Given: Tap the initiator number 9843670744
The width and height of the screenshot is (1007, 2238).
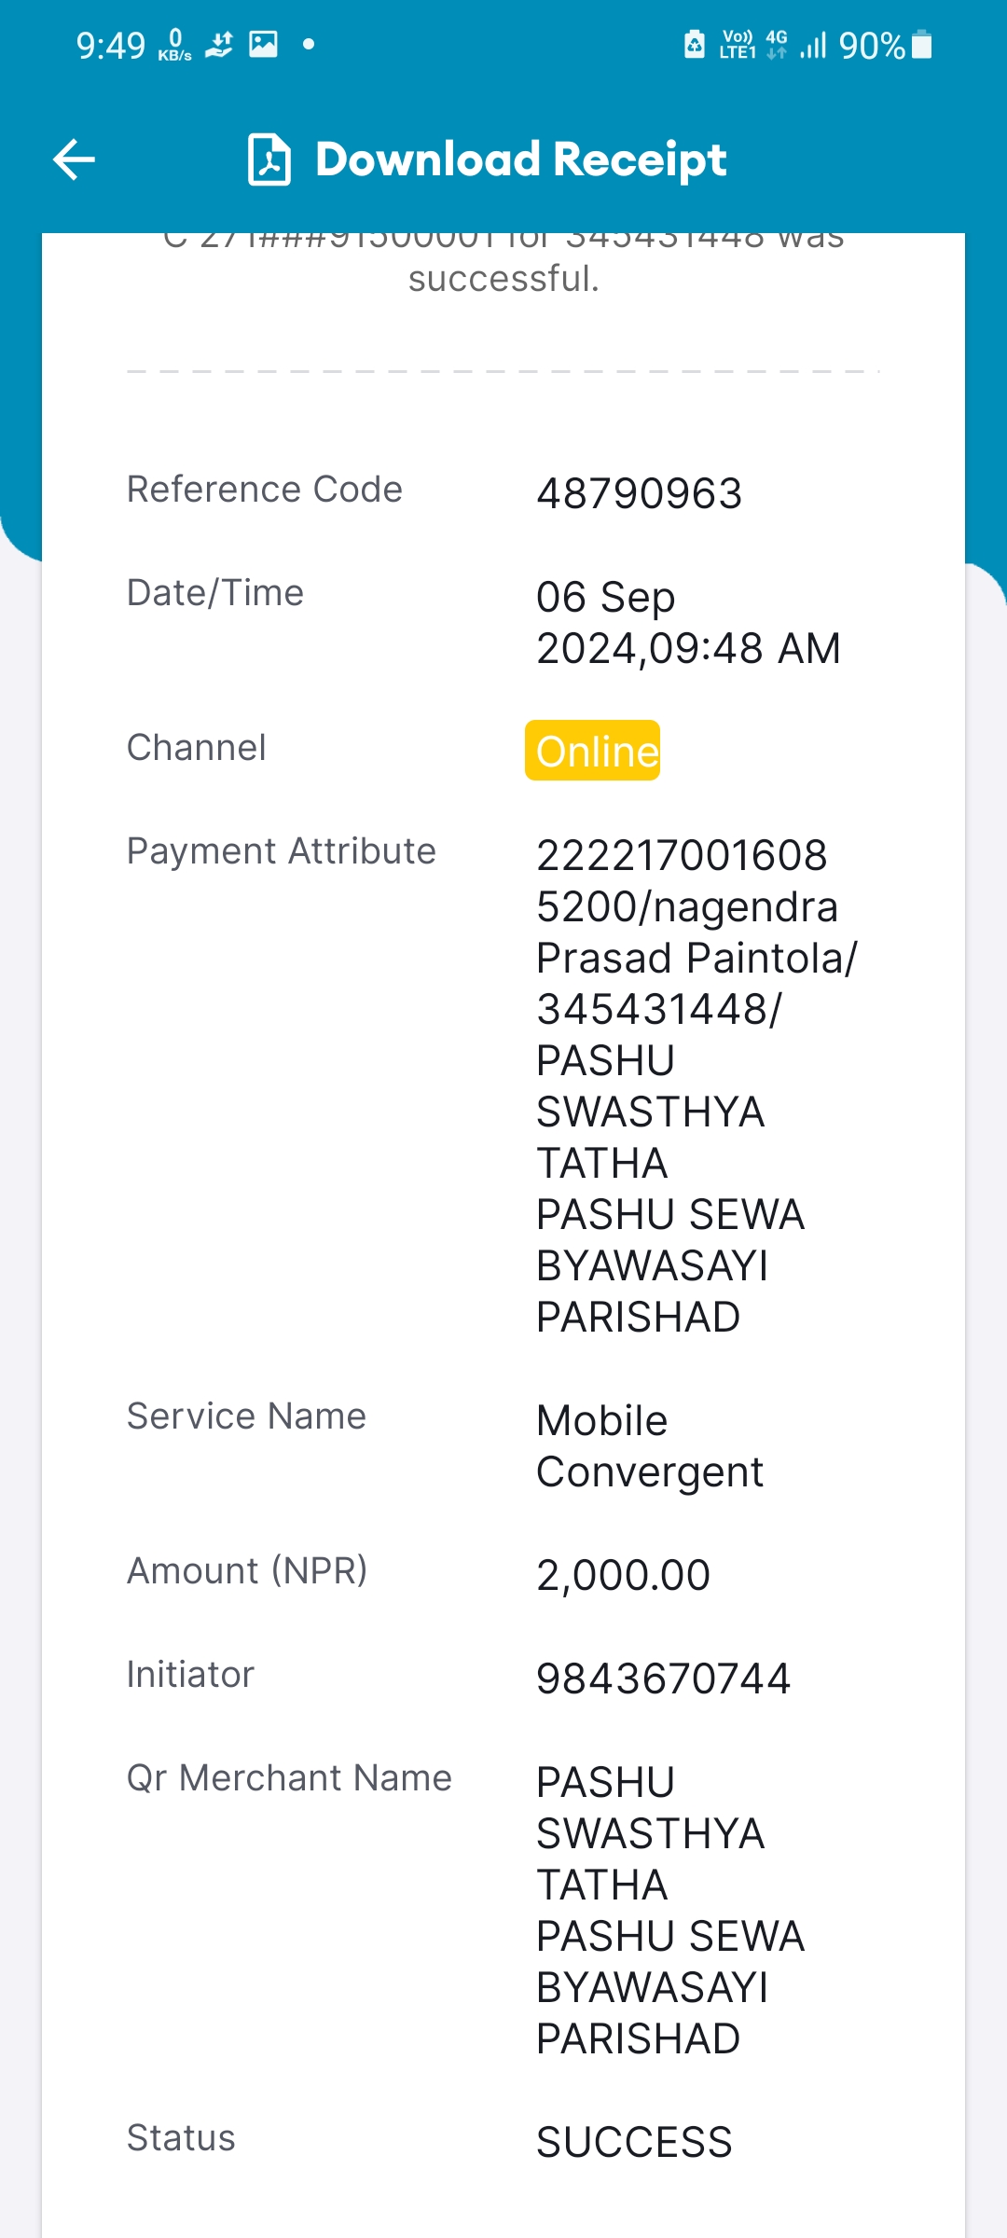Looking at the screenshot, I should [664, 1678].
